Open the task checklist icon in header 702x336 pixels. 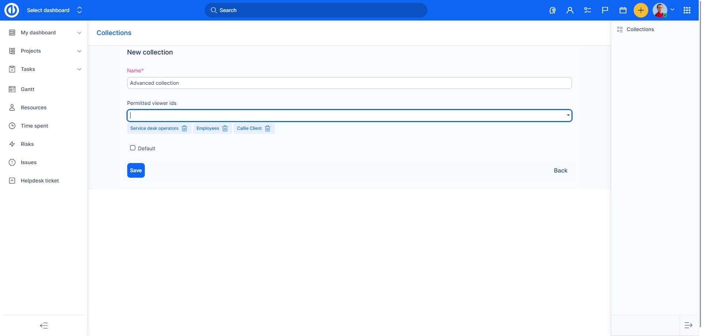[588, 10]
